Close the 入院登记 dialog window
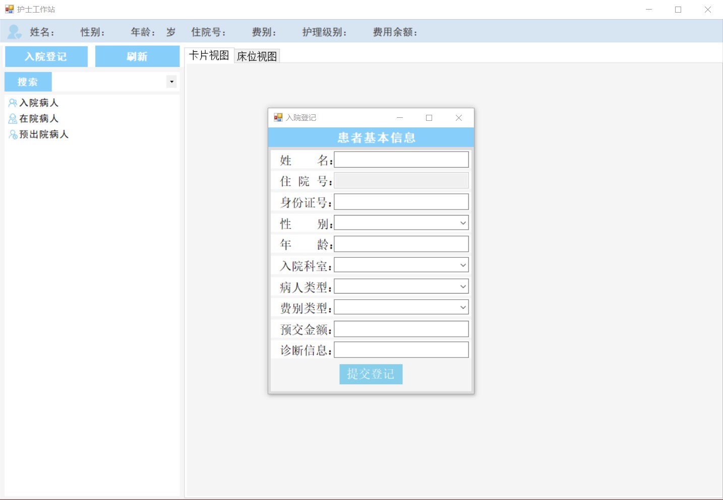This screenshot has width=723, height=500. [458, 117]
